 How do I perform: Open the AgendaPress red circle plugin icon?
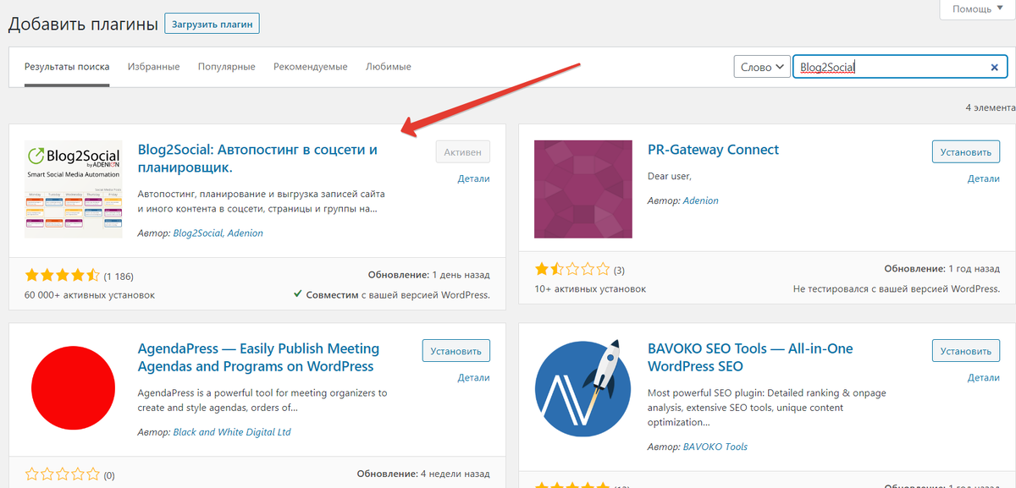[x=74, y=388]
